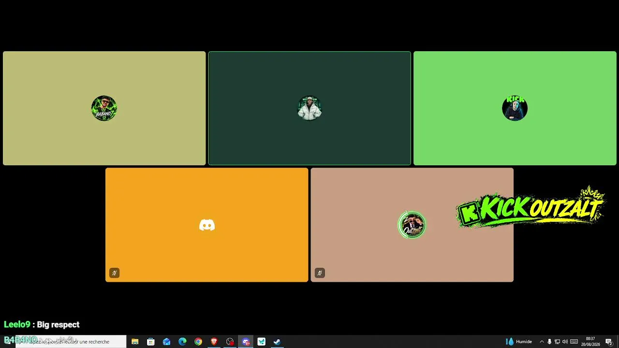Click the touch keyboard tray icon
Screen dimensions: 619x348
coord(574,342)
